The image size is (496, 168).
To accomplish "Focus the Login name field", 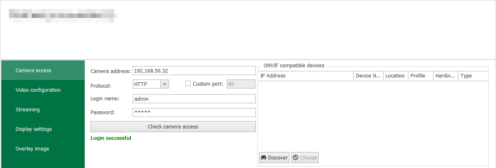I will tap(194, 99).
